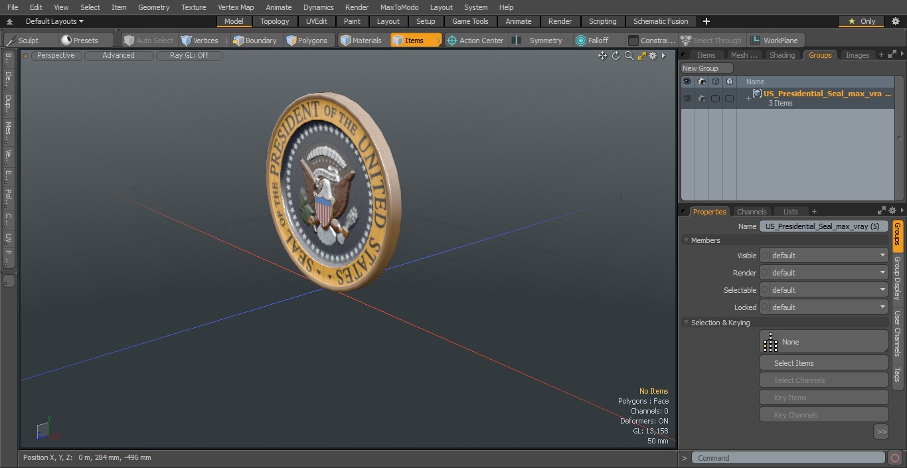Check the third column box for US_Presidential_Seal group

click(715, 98)
